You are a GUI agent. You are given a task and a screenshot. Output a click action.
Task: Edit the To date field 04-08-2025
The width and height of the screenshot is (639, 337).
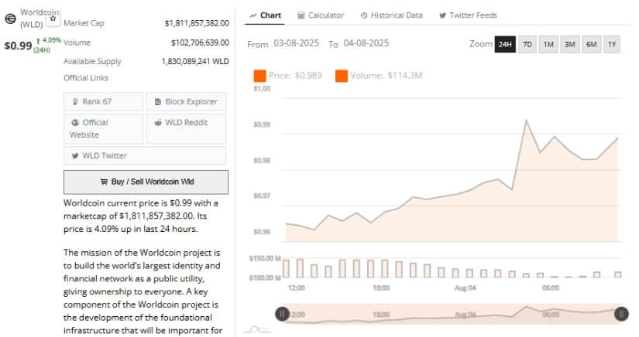pyautogui.click(x=366, y=43)
